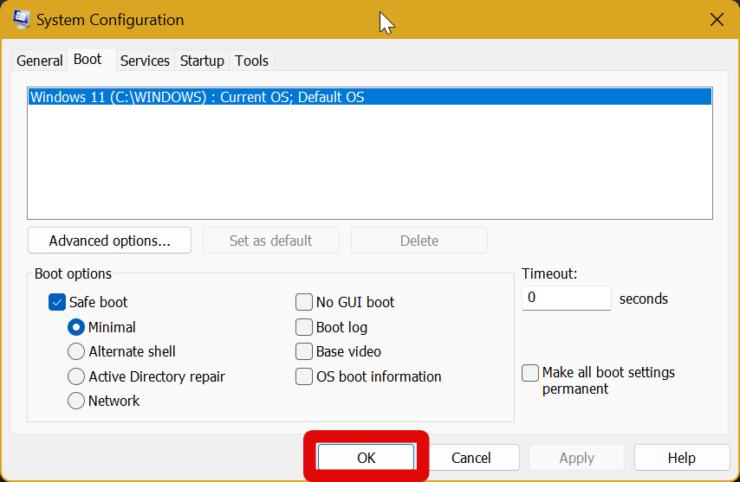Check Make all boot settings permanent
Viewport: 740px width, 482px height.
[530, 373]
